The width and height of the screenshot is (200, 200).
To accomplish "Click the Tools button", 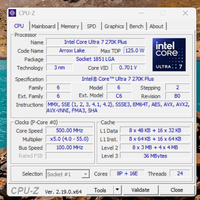I will coord(100,190).
